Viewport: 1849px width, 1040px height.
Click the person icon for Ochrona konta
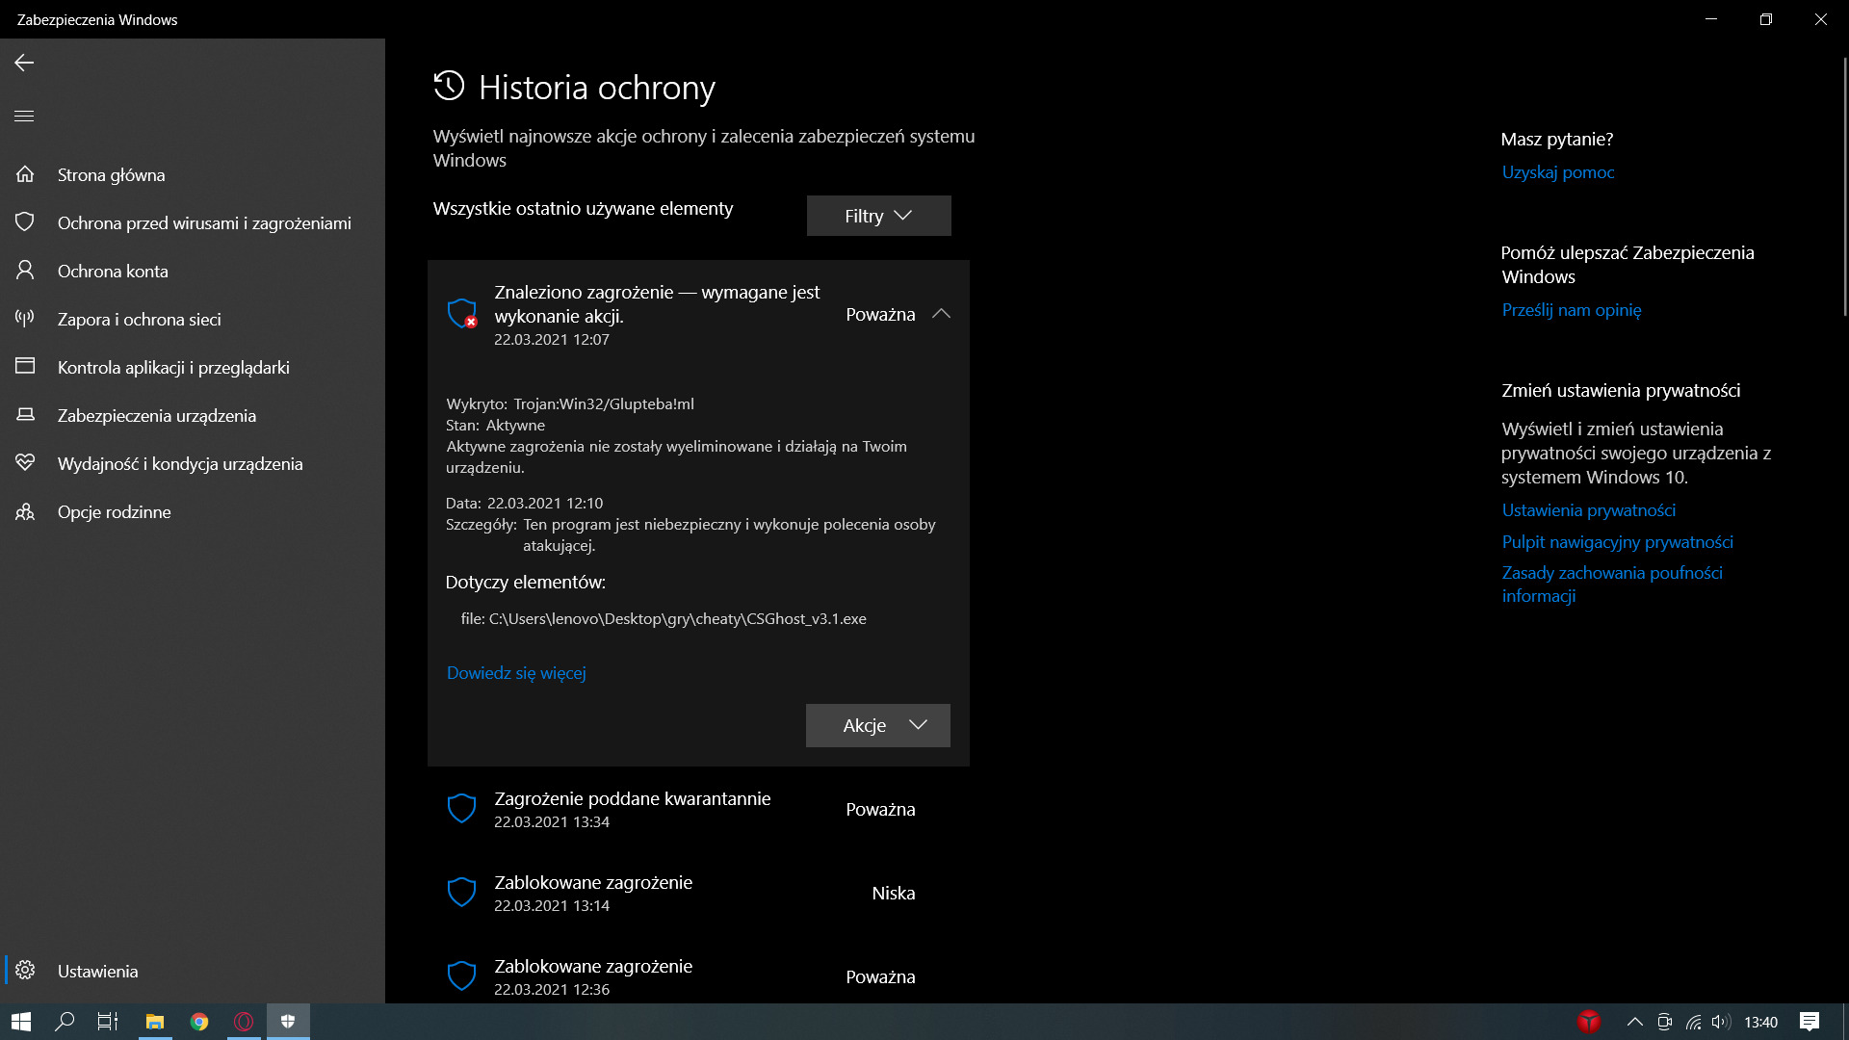point(25,271)
